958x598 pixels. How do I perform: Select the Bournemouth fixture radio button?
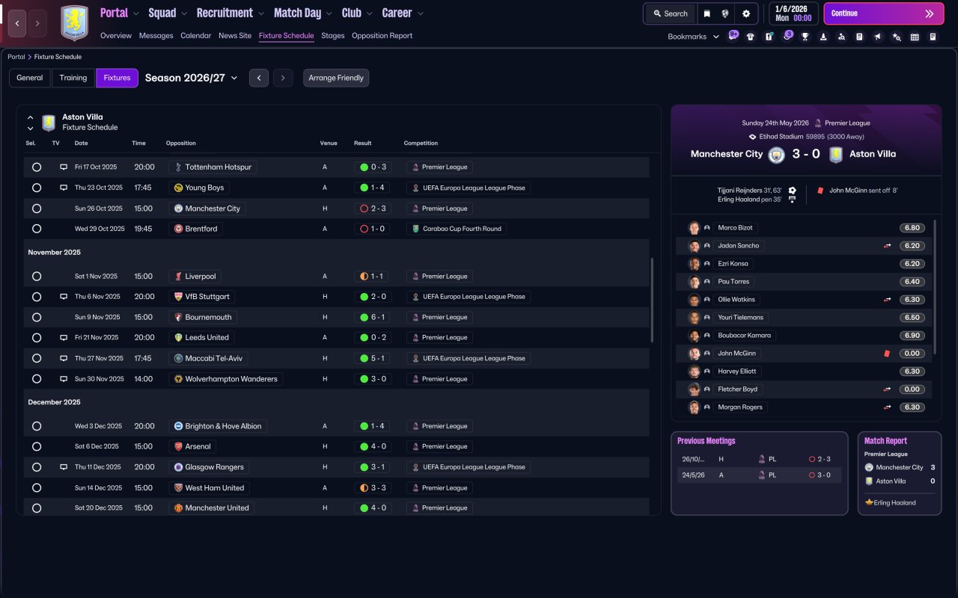(37, 317)
